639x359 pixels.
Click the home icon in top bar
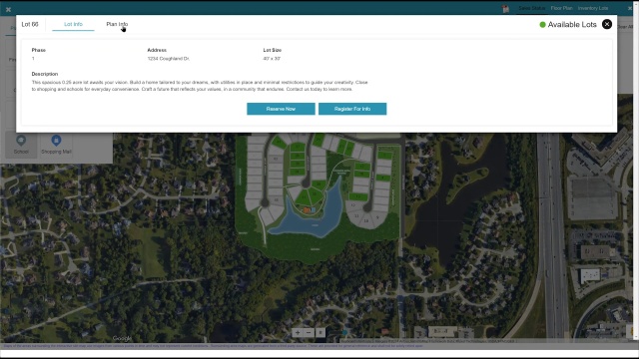click(x=506, y=9)
